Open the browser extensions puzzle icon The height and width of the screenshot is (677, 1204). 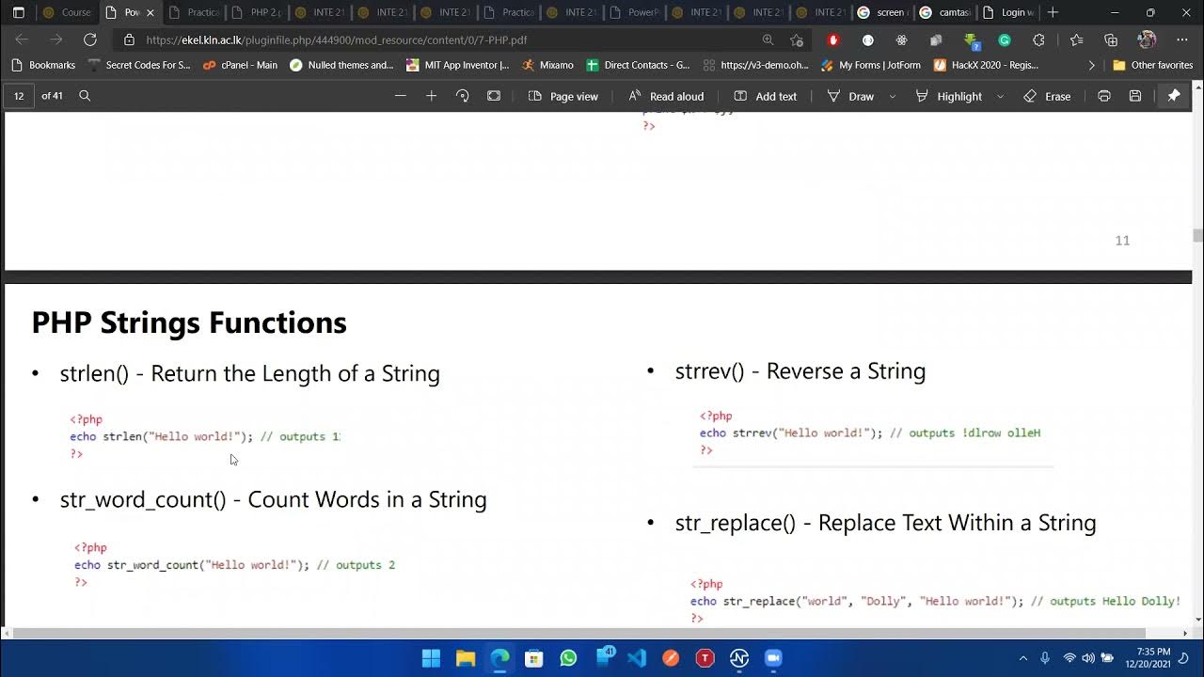tap(1038, 39)
